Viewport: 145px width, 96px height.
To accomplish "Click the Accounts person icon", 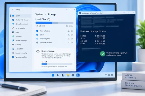I will pos(13,36).
